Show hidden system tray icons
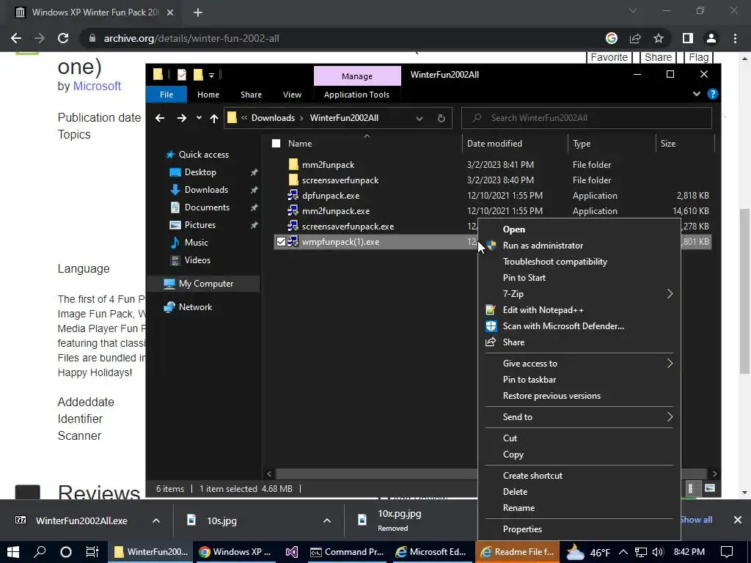Viewport: 751px width, 563px height. click(x=623, y=552)
